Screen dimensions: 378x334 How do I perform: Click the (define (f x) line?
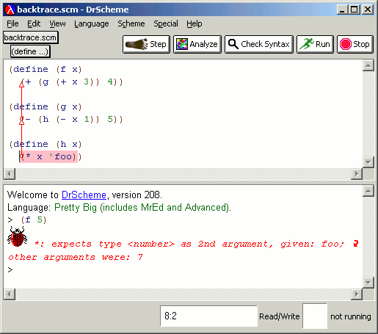pyautogui.click(x=46, y=69)
